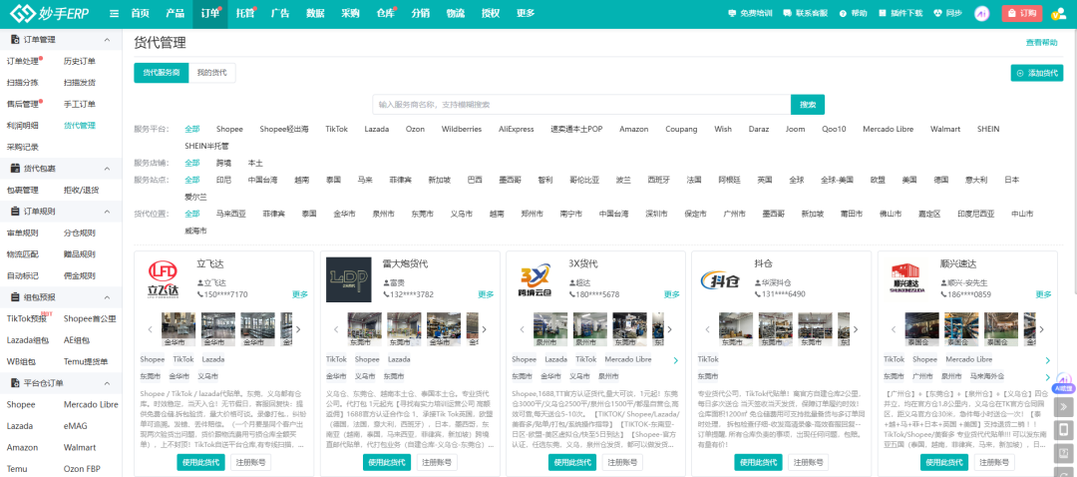Click the 同步 sync icon

point(937,13)
